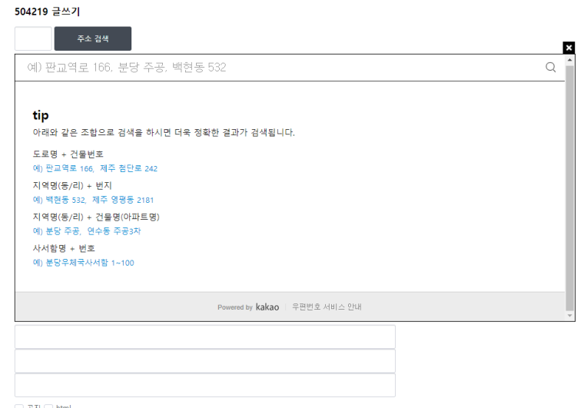Select example 분당우체국사서함 1~100

pyautogui.click(x=90, y=263)
